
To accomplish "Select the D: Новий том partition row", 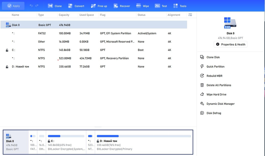I will click(x=94, y=66).
